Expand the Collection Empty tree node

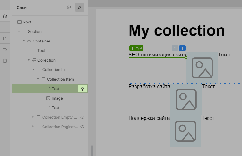click(33, 117)
